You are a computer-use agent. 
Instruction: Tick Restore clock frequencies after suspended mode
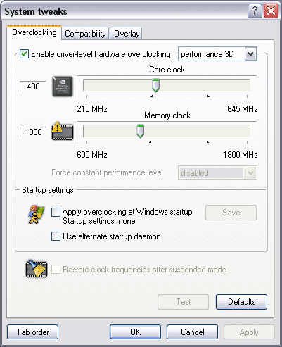(x=56, y=270)
